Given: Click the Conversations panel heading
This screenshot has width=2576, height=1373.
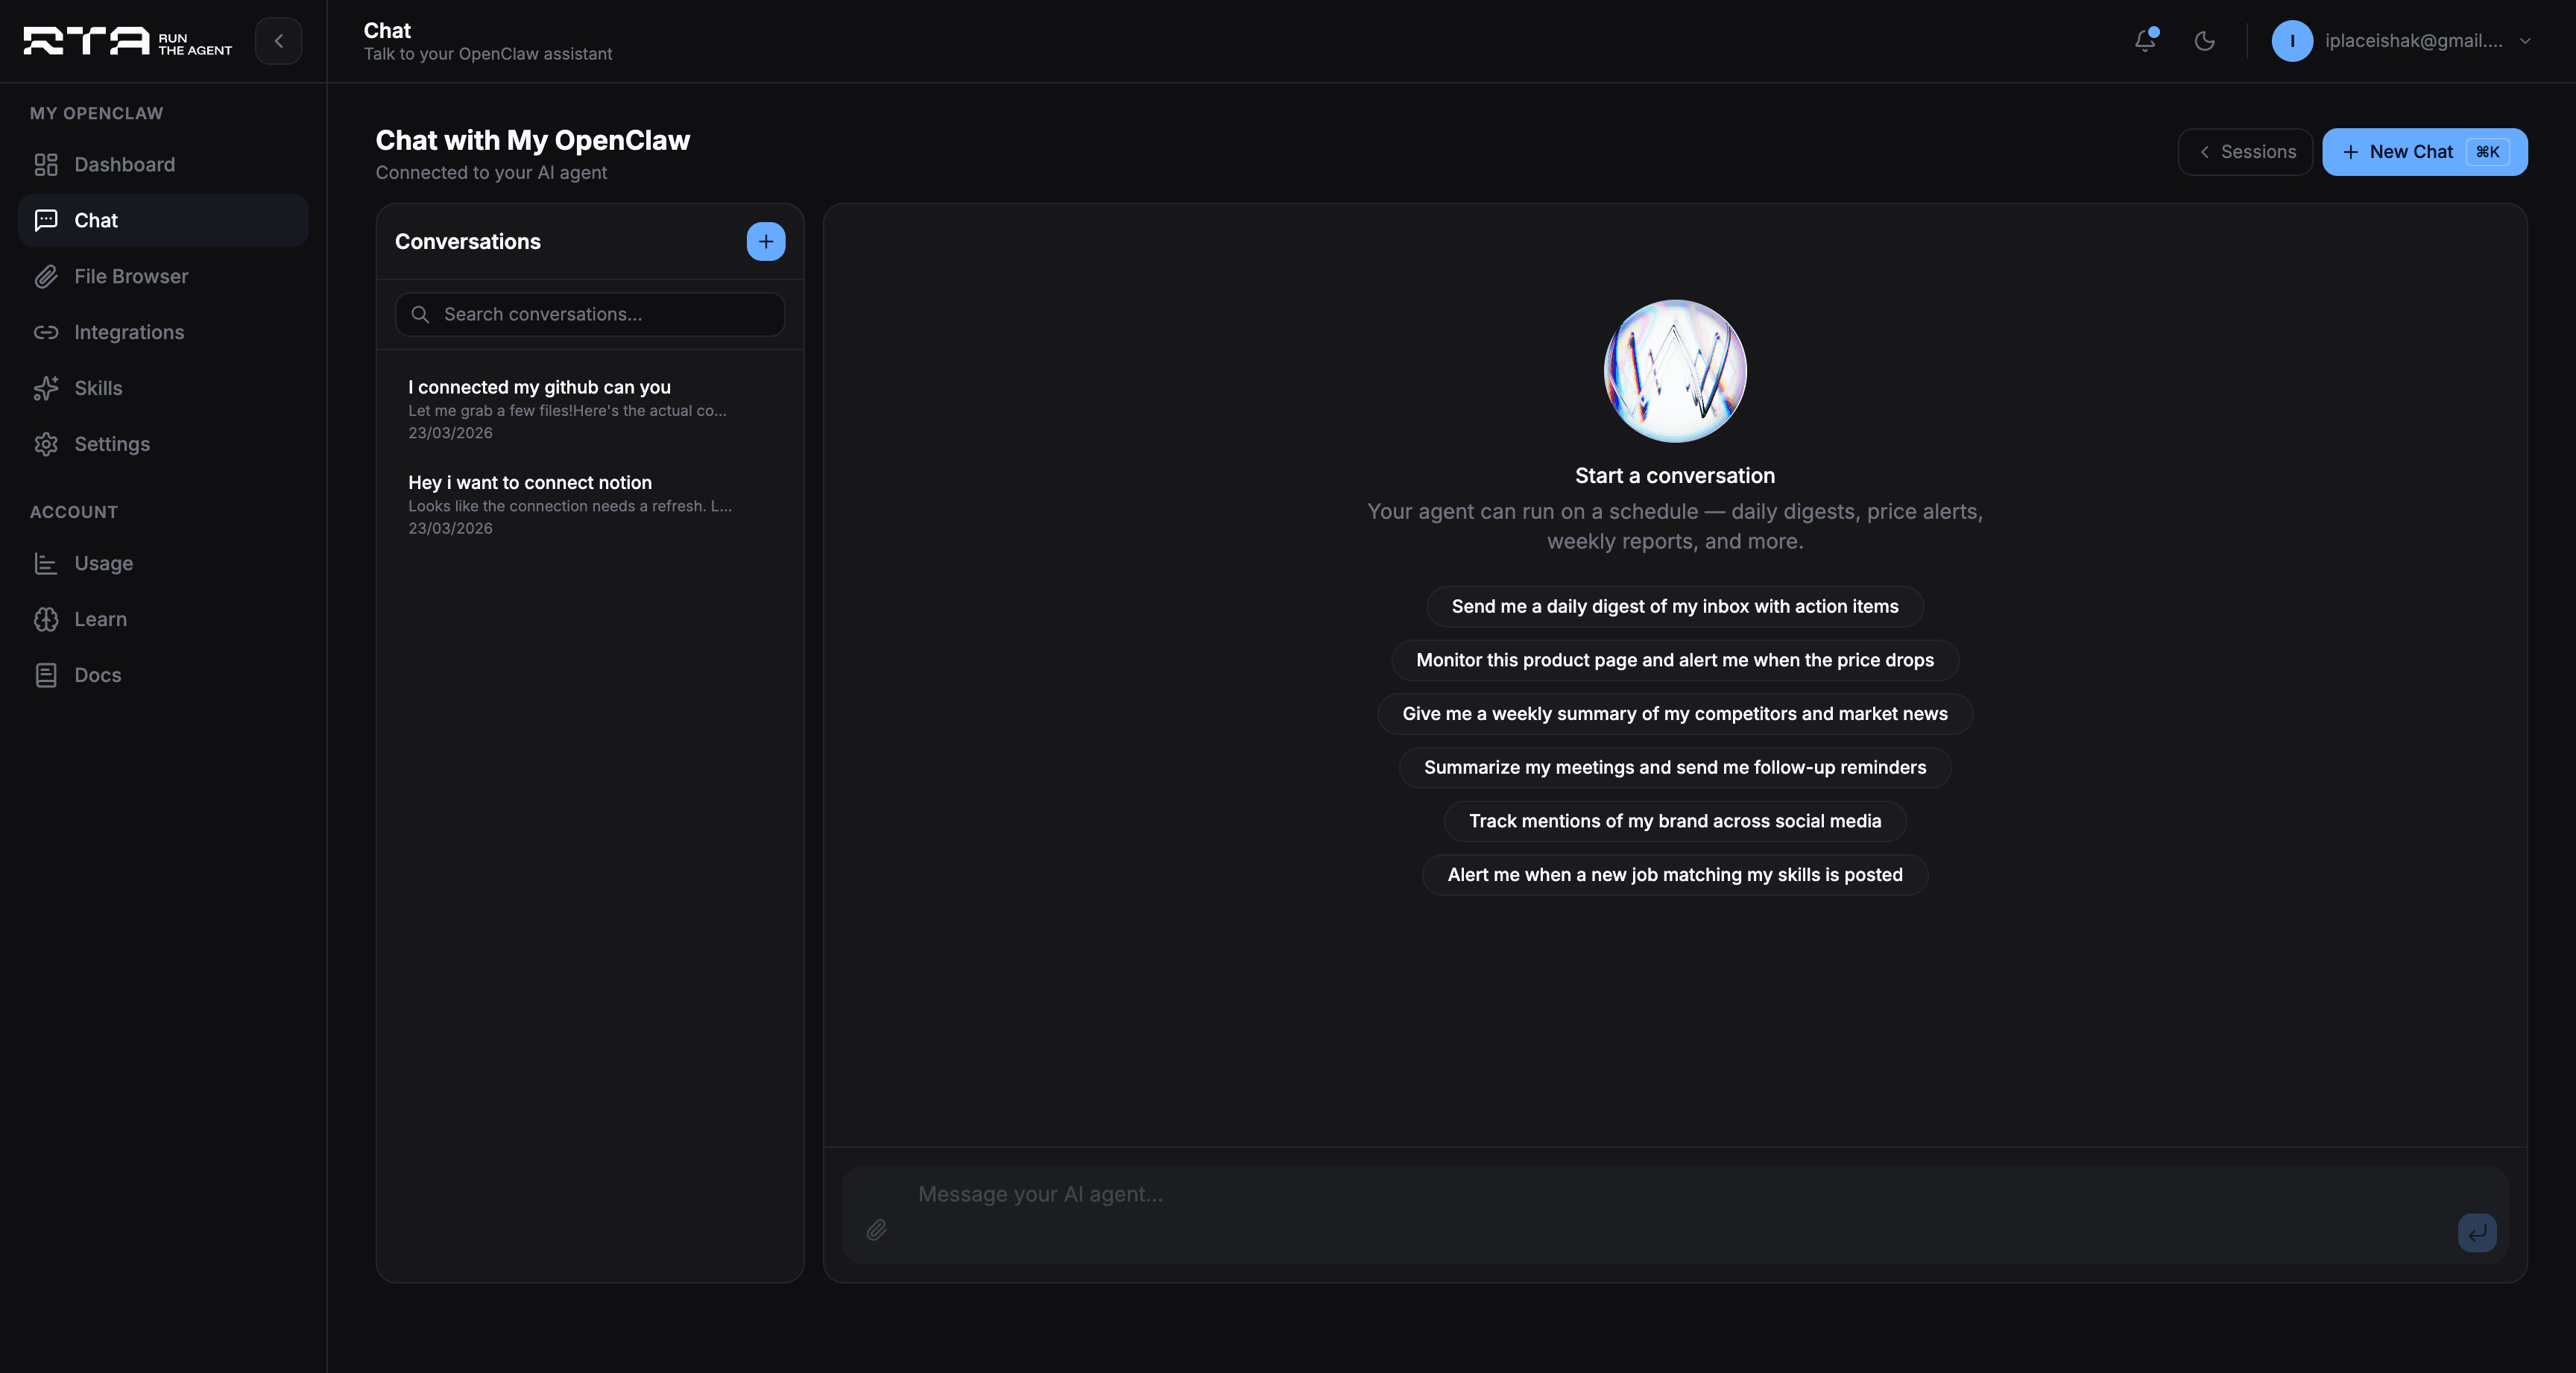Looking at the screenshot, I should click(x=467, y=241).
